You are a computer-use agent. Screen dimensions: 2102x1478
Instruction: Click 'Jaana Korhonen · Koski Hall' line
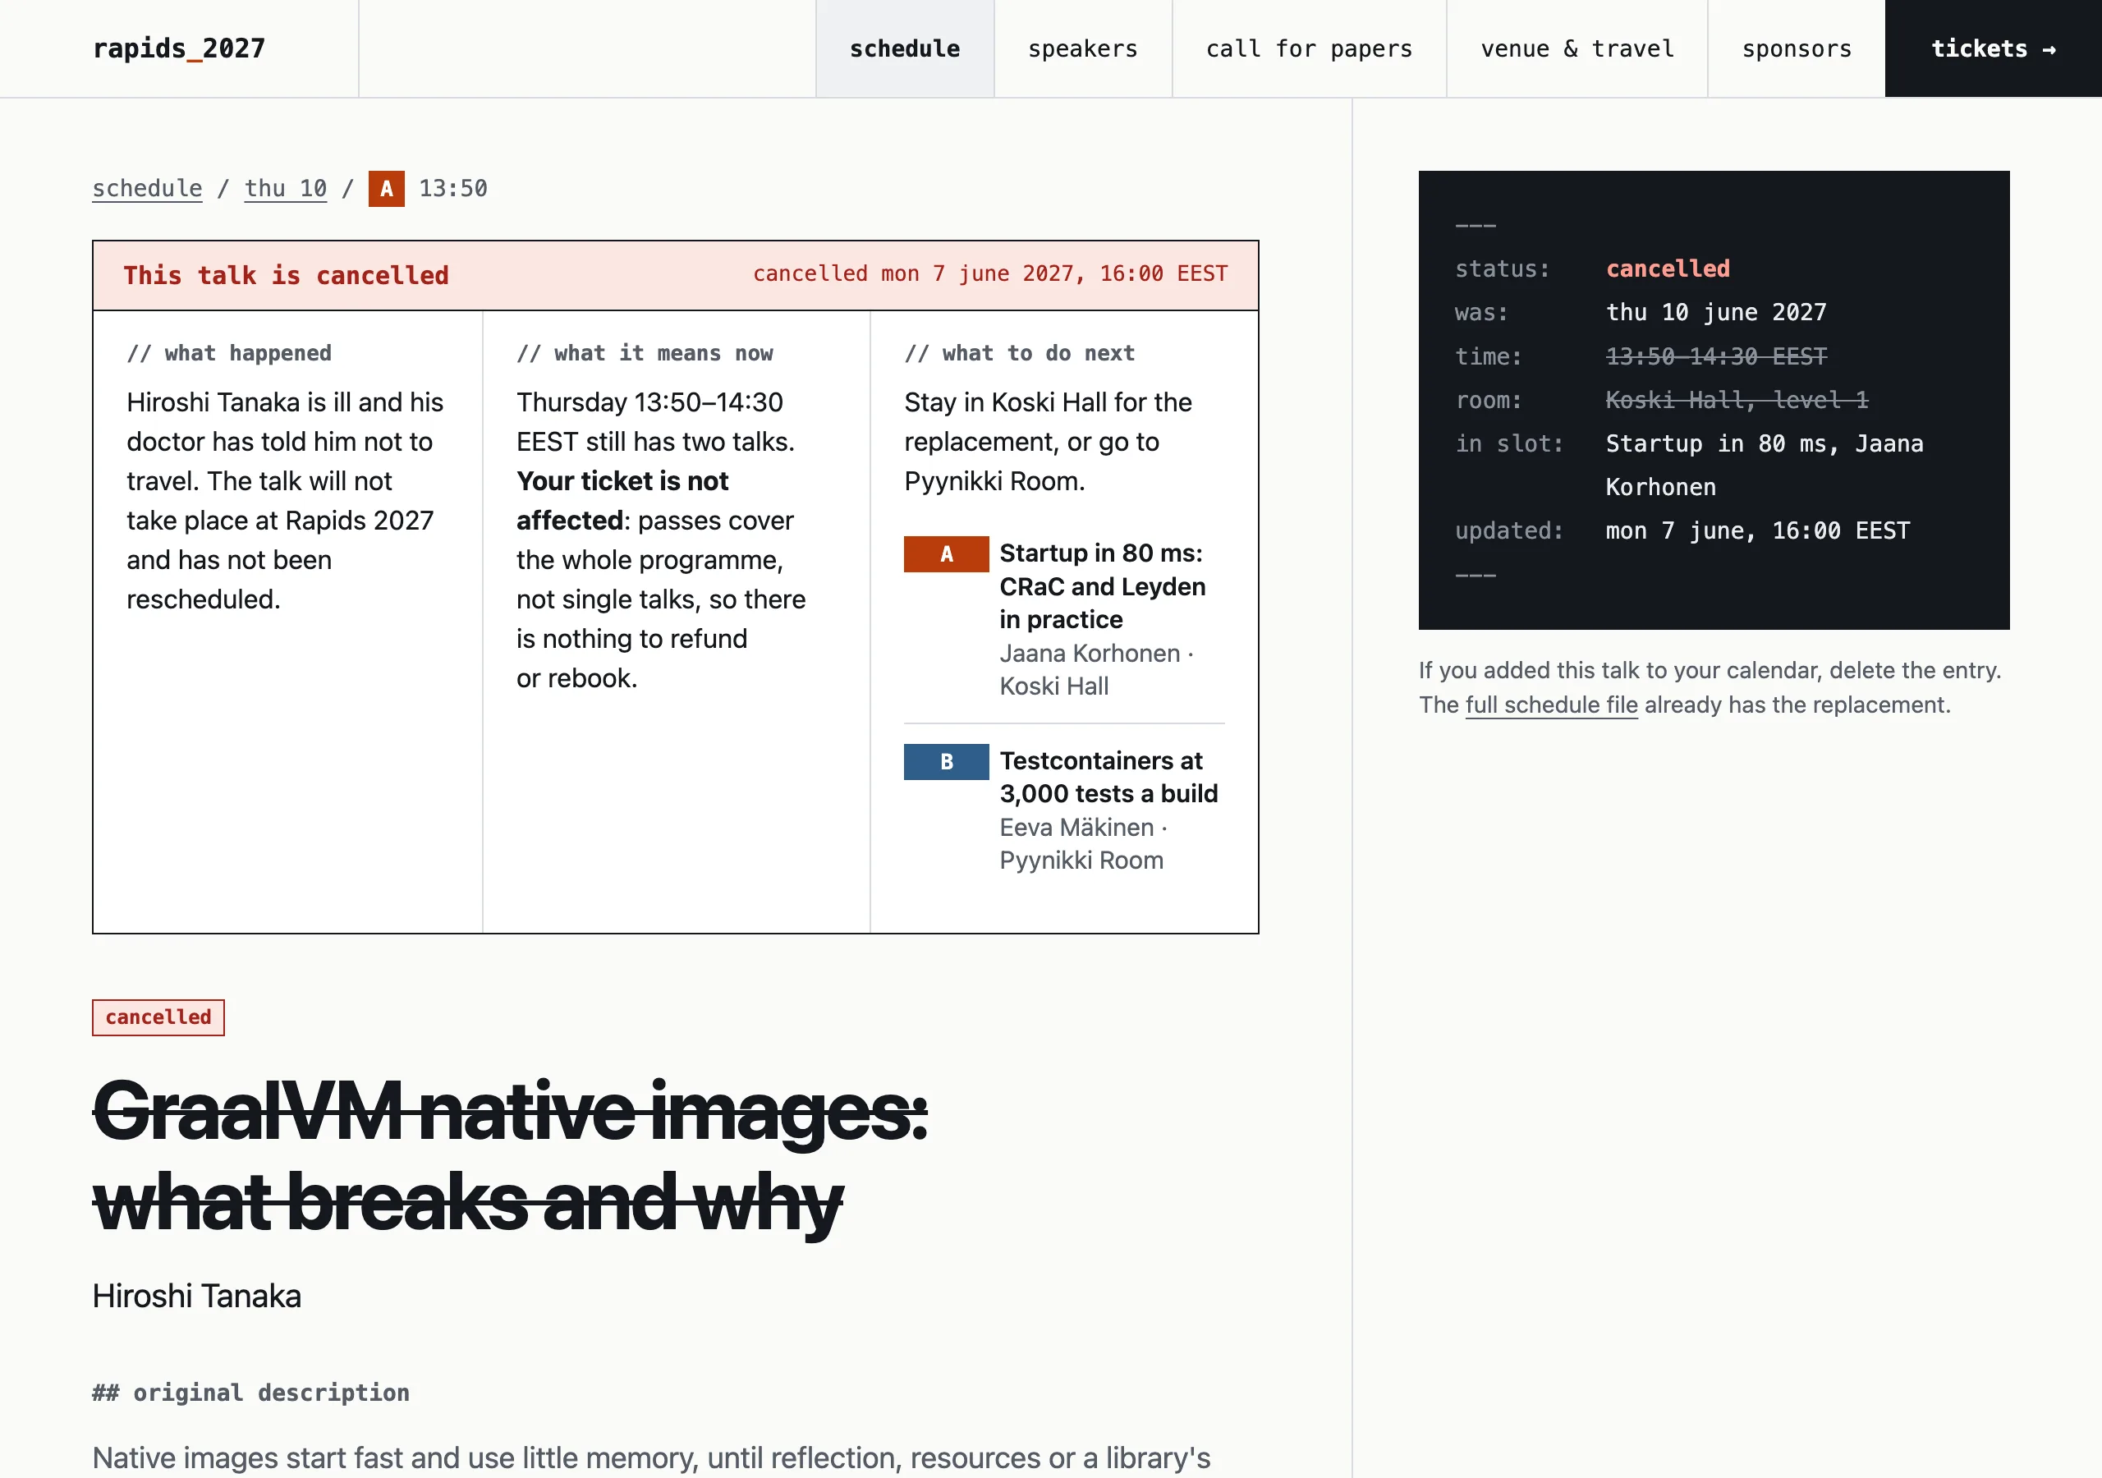pos(1097,669)
